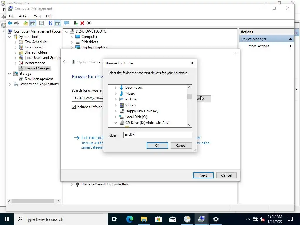Open File Explorer from the taskbar
The width and height of the screenshot is (300, 225).
tap(144, 219)
